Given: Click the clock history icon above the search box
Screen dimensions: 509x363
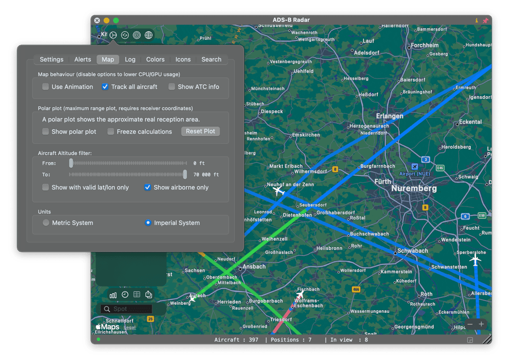Looking at the screenshot, I should pyautogui.click(x=125, y=294).
